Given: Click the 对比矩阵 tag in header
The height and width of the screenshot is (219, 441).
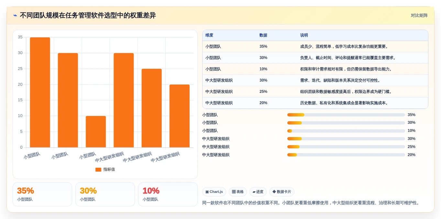Looking at the screenshot, I should [419, 15].
